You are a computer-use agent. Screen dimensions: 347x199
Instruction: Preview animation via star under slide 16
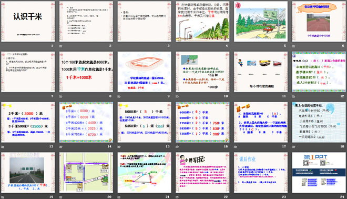pos(177,147)
